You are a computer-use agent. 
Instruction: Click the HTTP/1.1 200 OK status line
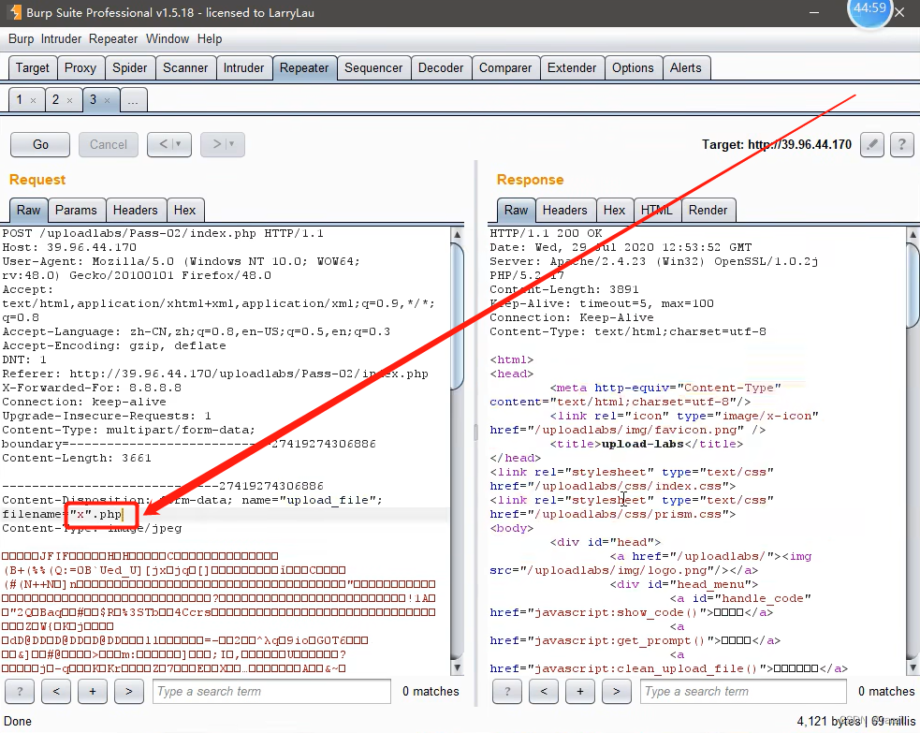(x=546, y=234)
